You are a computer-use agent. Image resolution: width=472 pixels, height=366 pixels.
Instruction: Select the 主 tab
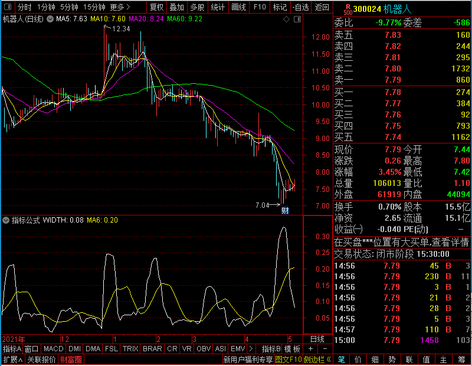tap(444, 360)
